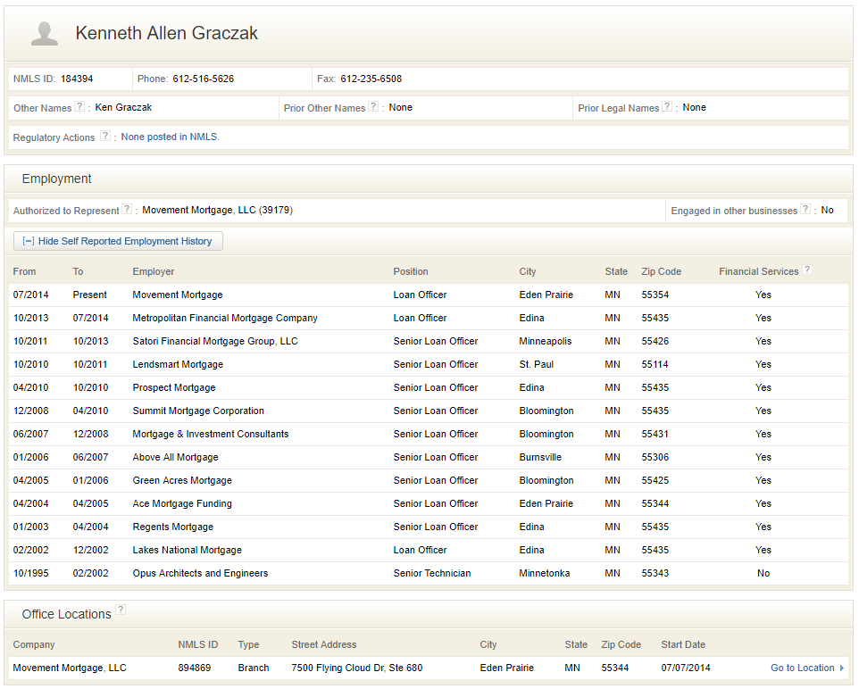Click the arrow after Go to Location
The width and height of the screenshot is (859, 689).
tap(842, 668)
